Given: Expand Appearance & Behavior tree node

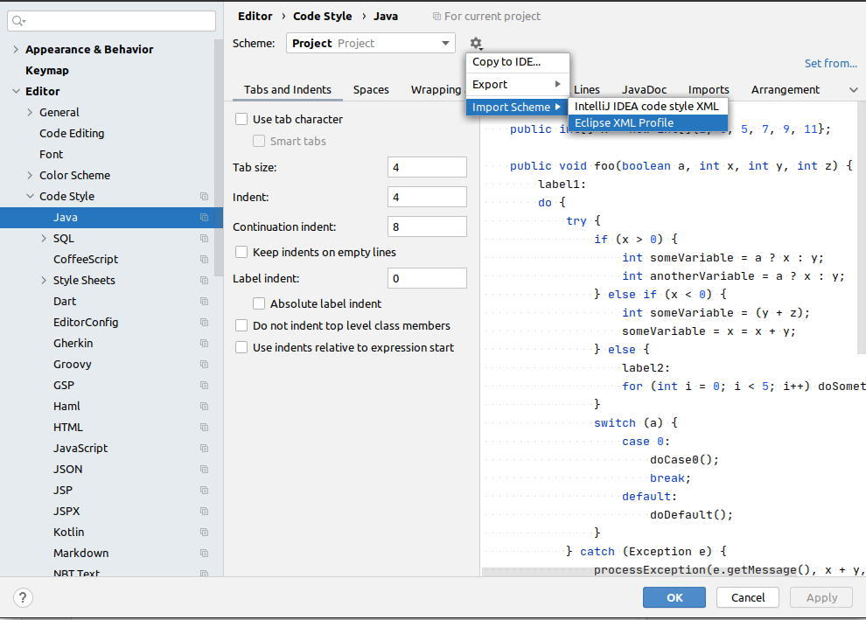Looking at the screenshot, I should (x=16, y=50).
